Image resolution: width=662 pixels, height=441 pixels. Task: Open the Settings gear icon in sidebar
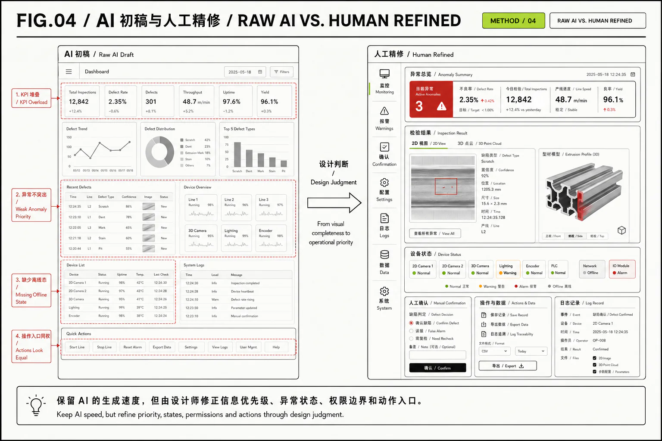[384, 182]
